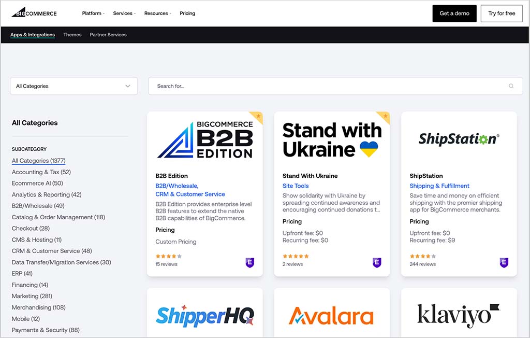
Task: Filter by Data Transfer/Migration Services (30)
Action: coord(61,262)
